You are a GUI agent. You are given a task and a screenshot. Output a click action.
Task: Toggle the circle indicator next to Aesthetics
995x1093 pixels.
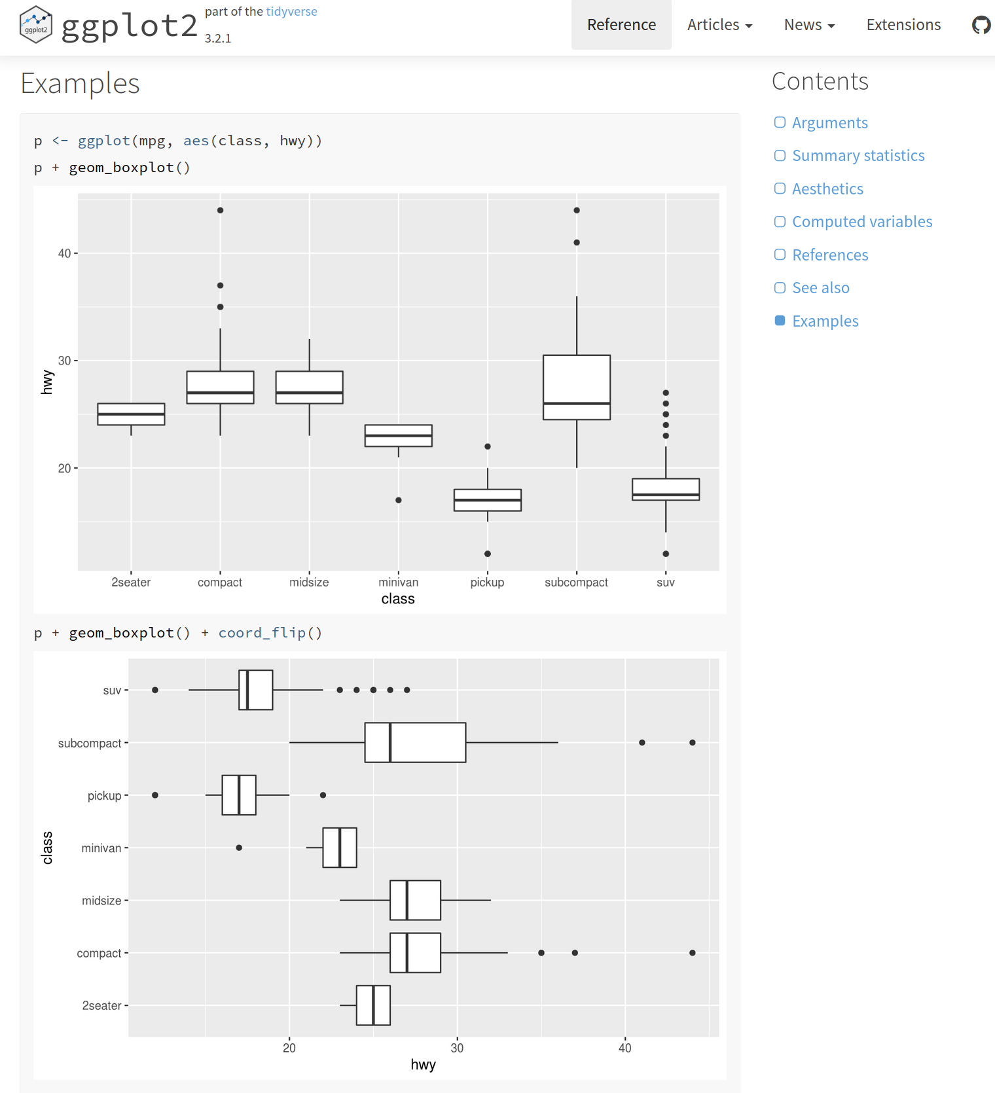(x=780, y=188)
